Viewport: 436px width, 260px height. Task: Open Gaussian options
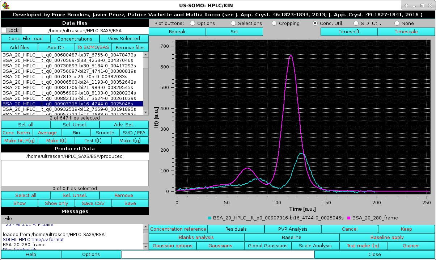coord(173,246)
